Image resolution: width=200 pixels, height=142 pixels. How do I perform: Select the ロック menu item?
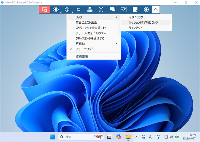[x=94, y=17]
